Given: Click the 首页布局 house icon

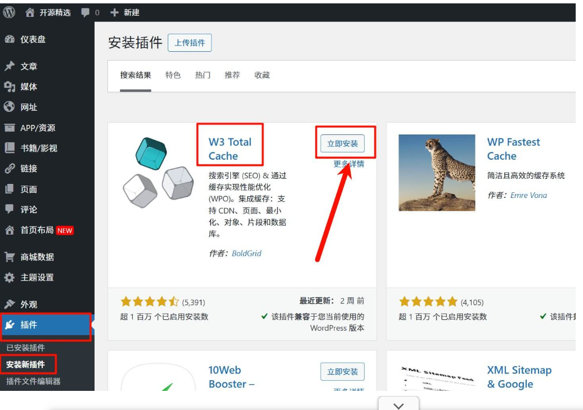Looking at the screenshot, I should [x=10, y=230].
